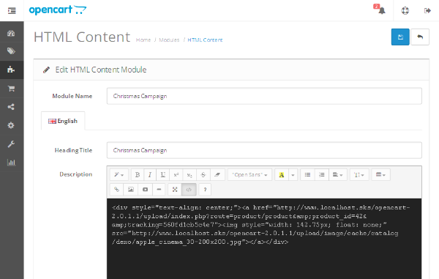439x279 pixels.
Task: Click the logout icon
Action: tap(427, 11)
